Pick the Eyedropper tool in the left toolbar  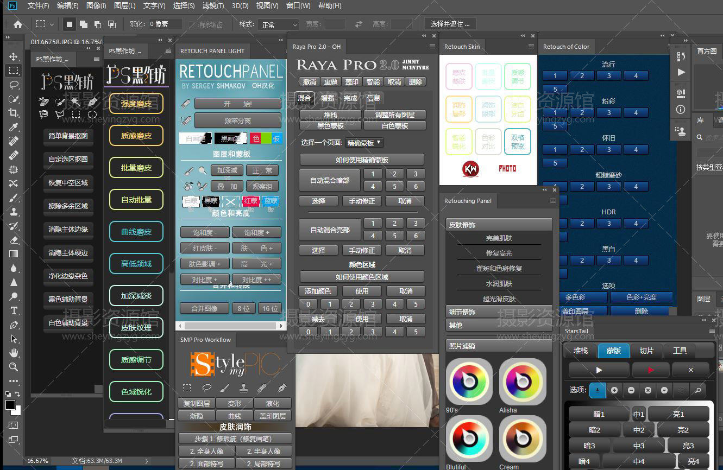pos(14,127)
